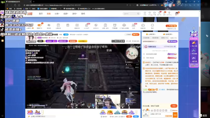Select 直播 in Douyu navigation

(49, 14)
